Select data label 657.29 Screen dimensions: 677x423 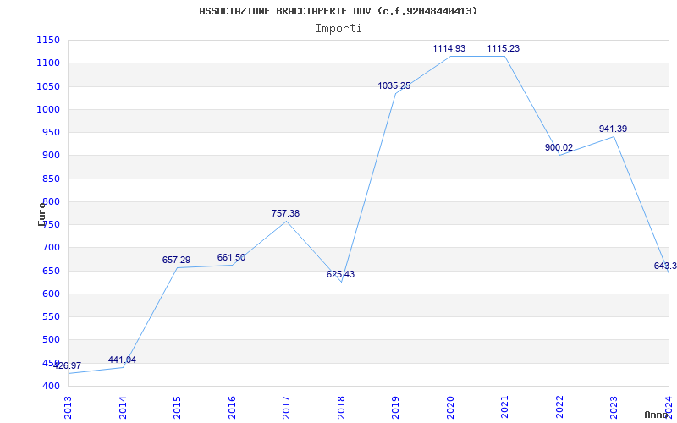(x=176, y=260)
